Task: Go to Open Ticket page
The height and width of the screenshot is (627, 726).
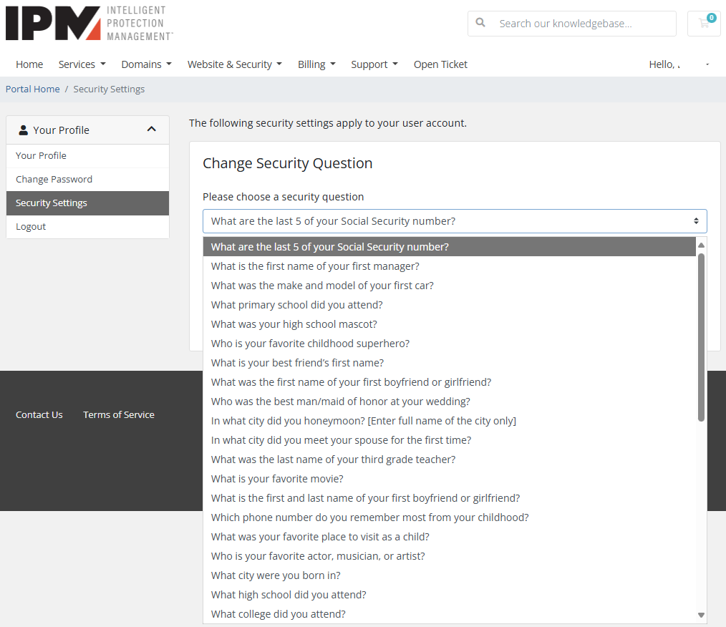Action: [440, 64]
